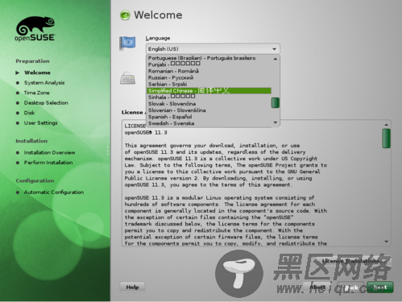
Task: Click the language flag icon
Action: point(127,43)
